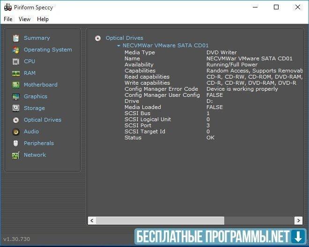This screenshot has height=247, width=309.
Task: Maximize the Piriform Speccy window
Action: [x=276, y=7]
